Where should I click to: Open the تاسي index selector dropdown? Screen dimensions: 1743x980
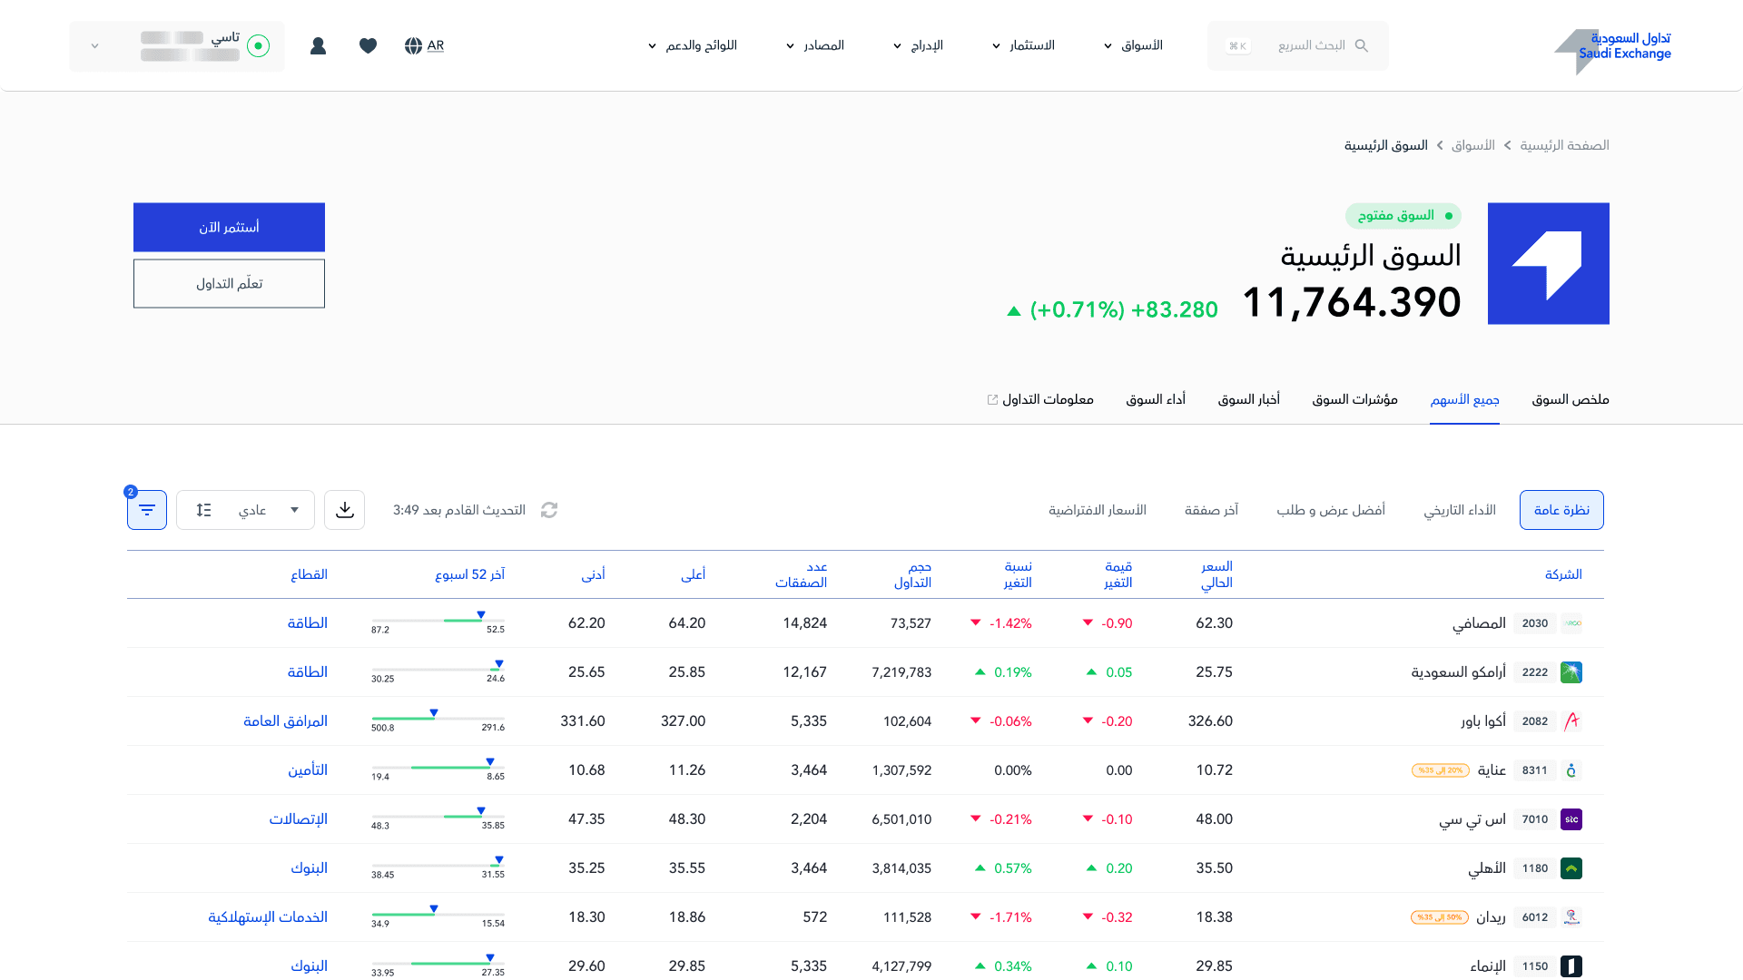click(x=177, y=45)
